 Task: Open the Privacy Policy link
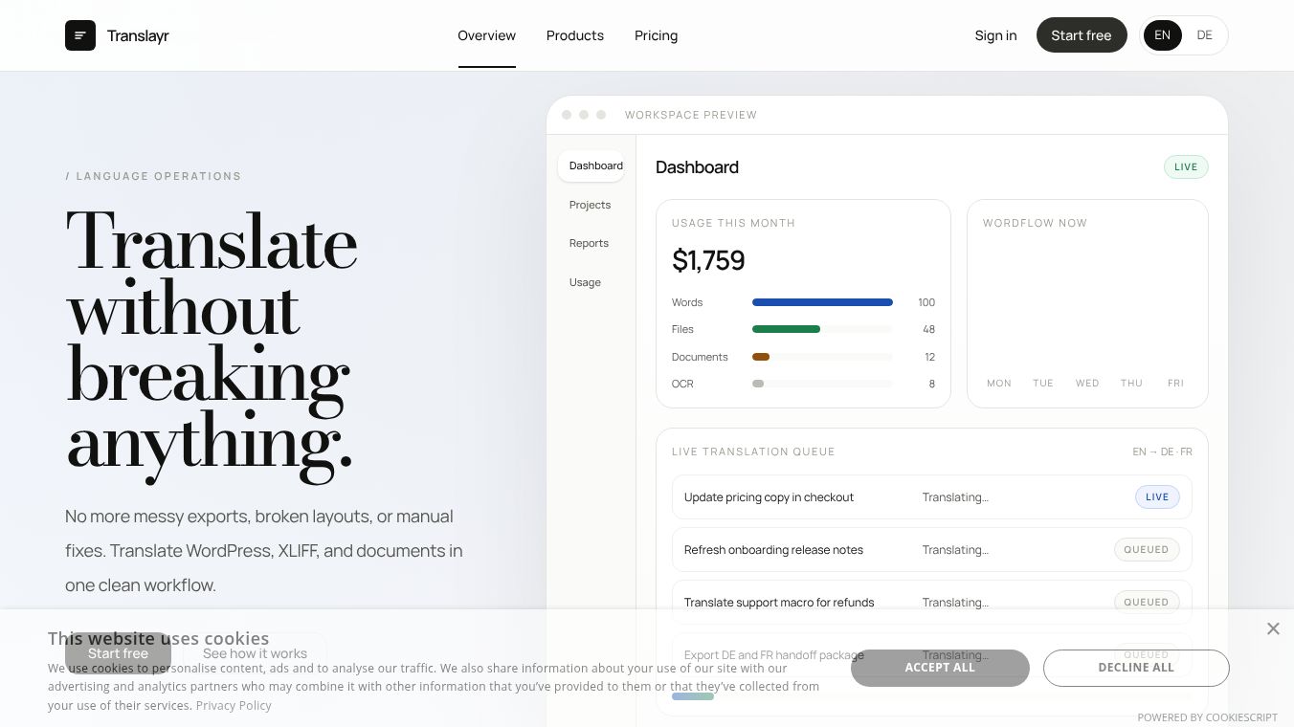[x=234, y=705]
